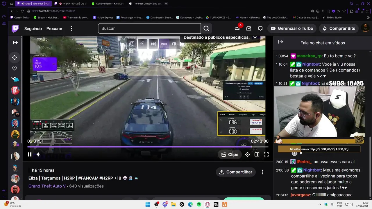This screenshot has height=209, width=372.
Task: Open Spotify from taskbar
Action: (199, 204)
